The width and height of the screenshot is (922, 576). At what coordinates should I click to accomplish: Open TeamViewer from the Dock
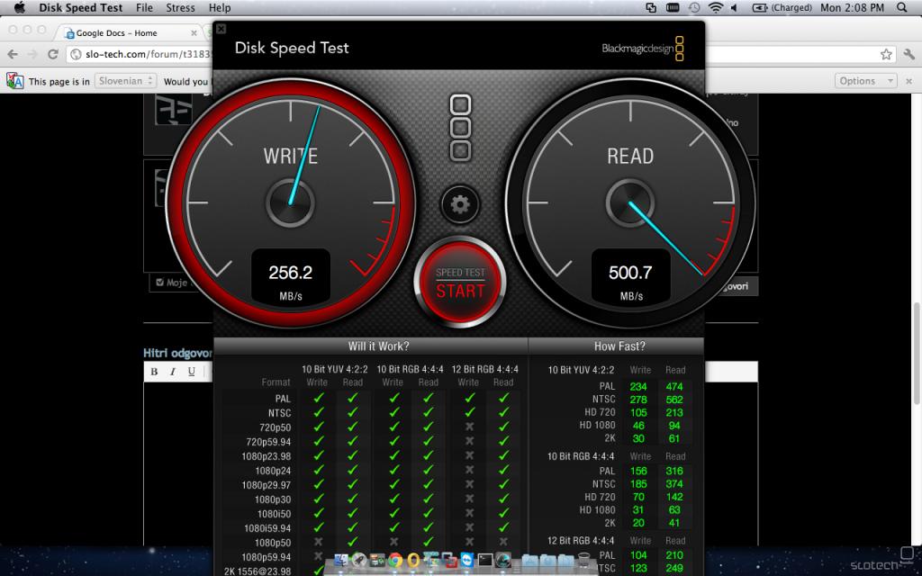click(467, 560)
